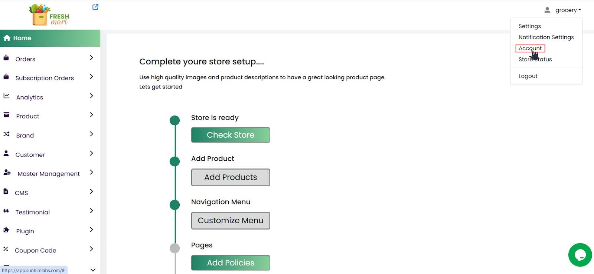Open the green chat bubble widget
The width and height of the screenshot is (594, 274).
(580, 255)
